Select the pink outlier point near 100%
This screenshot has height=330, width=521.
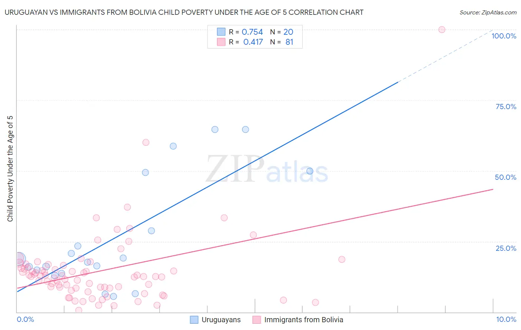click(x=442, y=30)
